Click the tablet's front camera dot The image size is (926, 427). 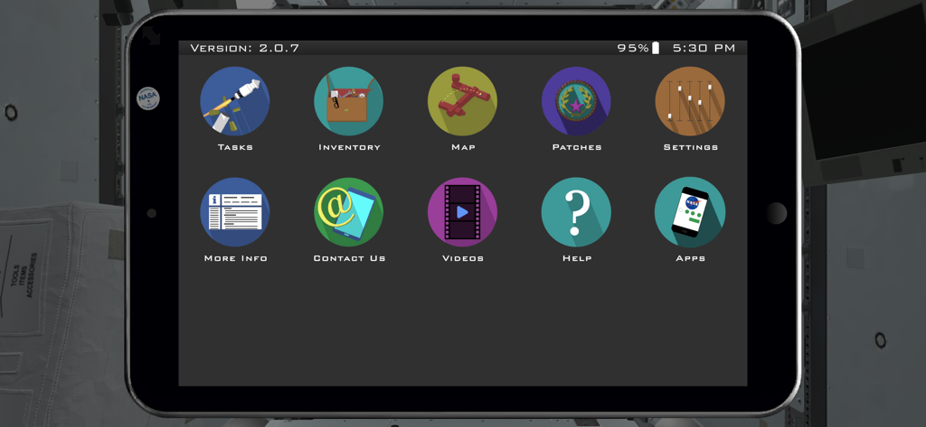tap(151, 214)
